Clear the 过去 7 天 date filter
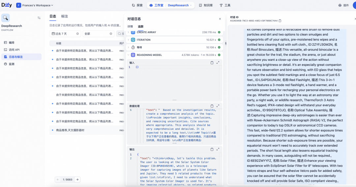The image size is (356, 187). click(x=77, y=34)
